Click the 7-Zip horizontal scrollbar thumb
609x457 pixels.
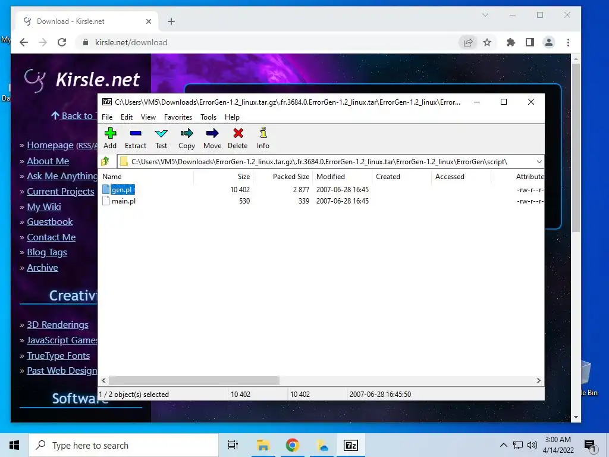coord(194,380)
